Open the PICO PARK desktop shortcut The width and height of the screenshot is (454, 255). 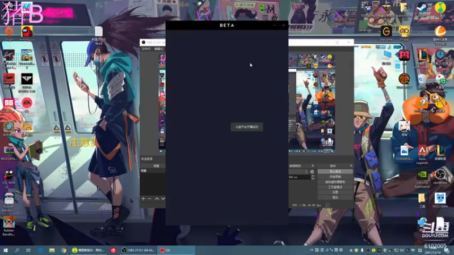coord(440,198)
